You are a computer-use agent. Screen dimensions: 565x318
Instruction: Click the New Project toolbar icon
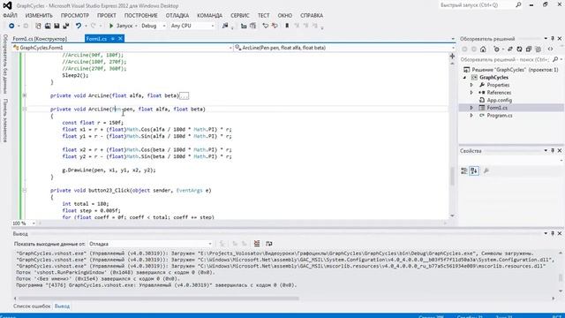click(38, 26)
